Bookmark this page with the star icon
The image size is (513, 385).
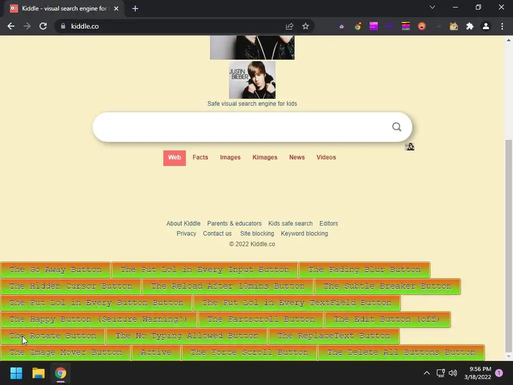tap(306, 26)
